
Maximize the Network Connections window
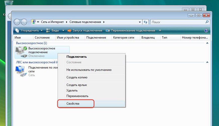(199, 15)
